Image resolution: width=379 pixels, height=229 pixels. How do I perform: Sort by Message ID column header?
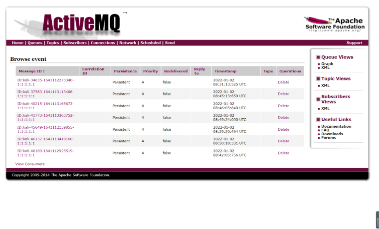(x=31, y=71)
